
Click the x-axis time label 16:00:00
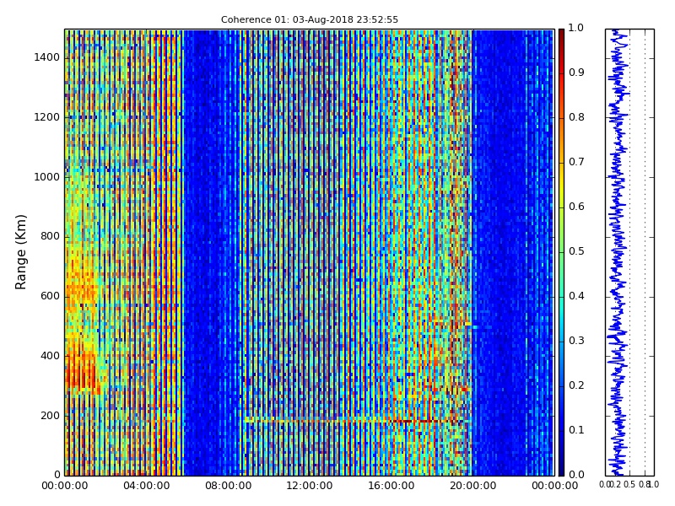coord(391,486)
